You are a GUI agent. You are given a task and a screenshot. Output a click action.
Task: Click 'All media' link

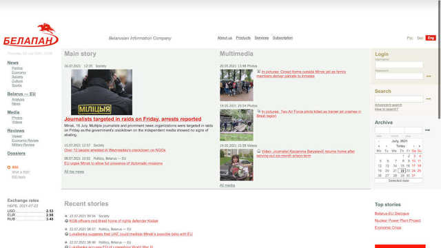(227, 185)
